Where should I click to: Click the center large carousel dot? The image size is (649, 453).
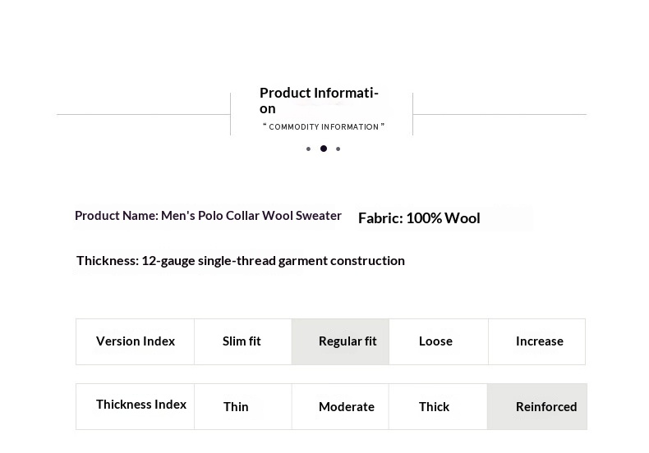(x=324, y=149)
